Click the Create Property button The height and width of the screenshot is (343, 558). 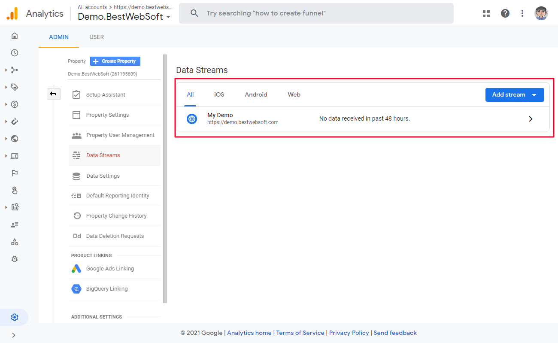[115, 61]
